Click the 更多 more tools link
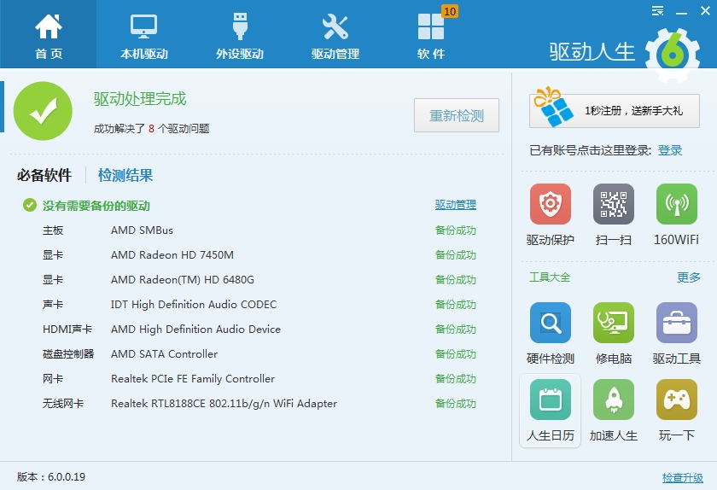The image size is (717, 490). coord(688,277)
